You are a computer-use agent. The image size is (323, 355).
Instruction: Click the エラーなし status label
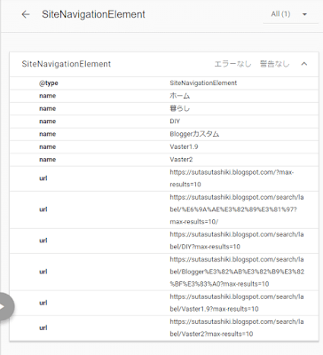tap(232, 64)
